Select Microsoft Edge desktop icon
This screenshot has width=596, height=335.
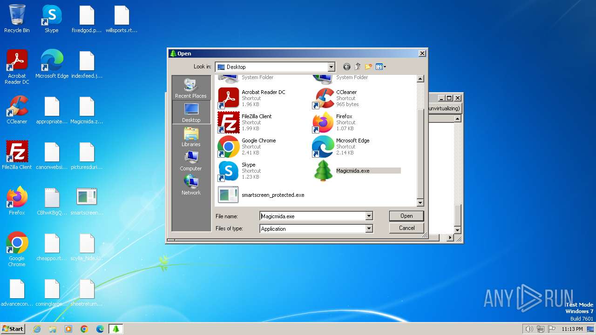pyautogui.click(x=52, y=64)
